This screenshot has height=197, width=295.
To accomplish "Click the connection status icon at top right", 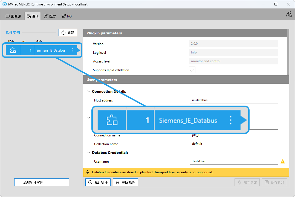I will [289, 14].
